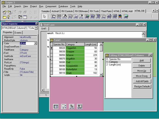Click the Restore Defaults button
159x119 pixels.
pos(142,87)
